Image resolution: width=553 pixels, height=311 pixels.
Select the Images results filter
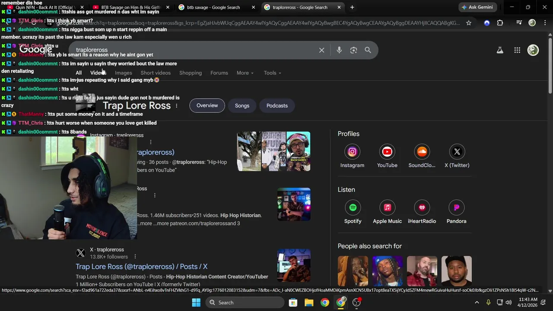[123, 73]
